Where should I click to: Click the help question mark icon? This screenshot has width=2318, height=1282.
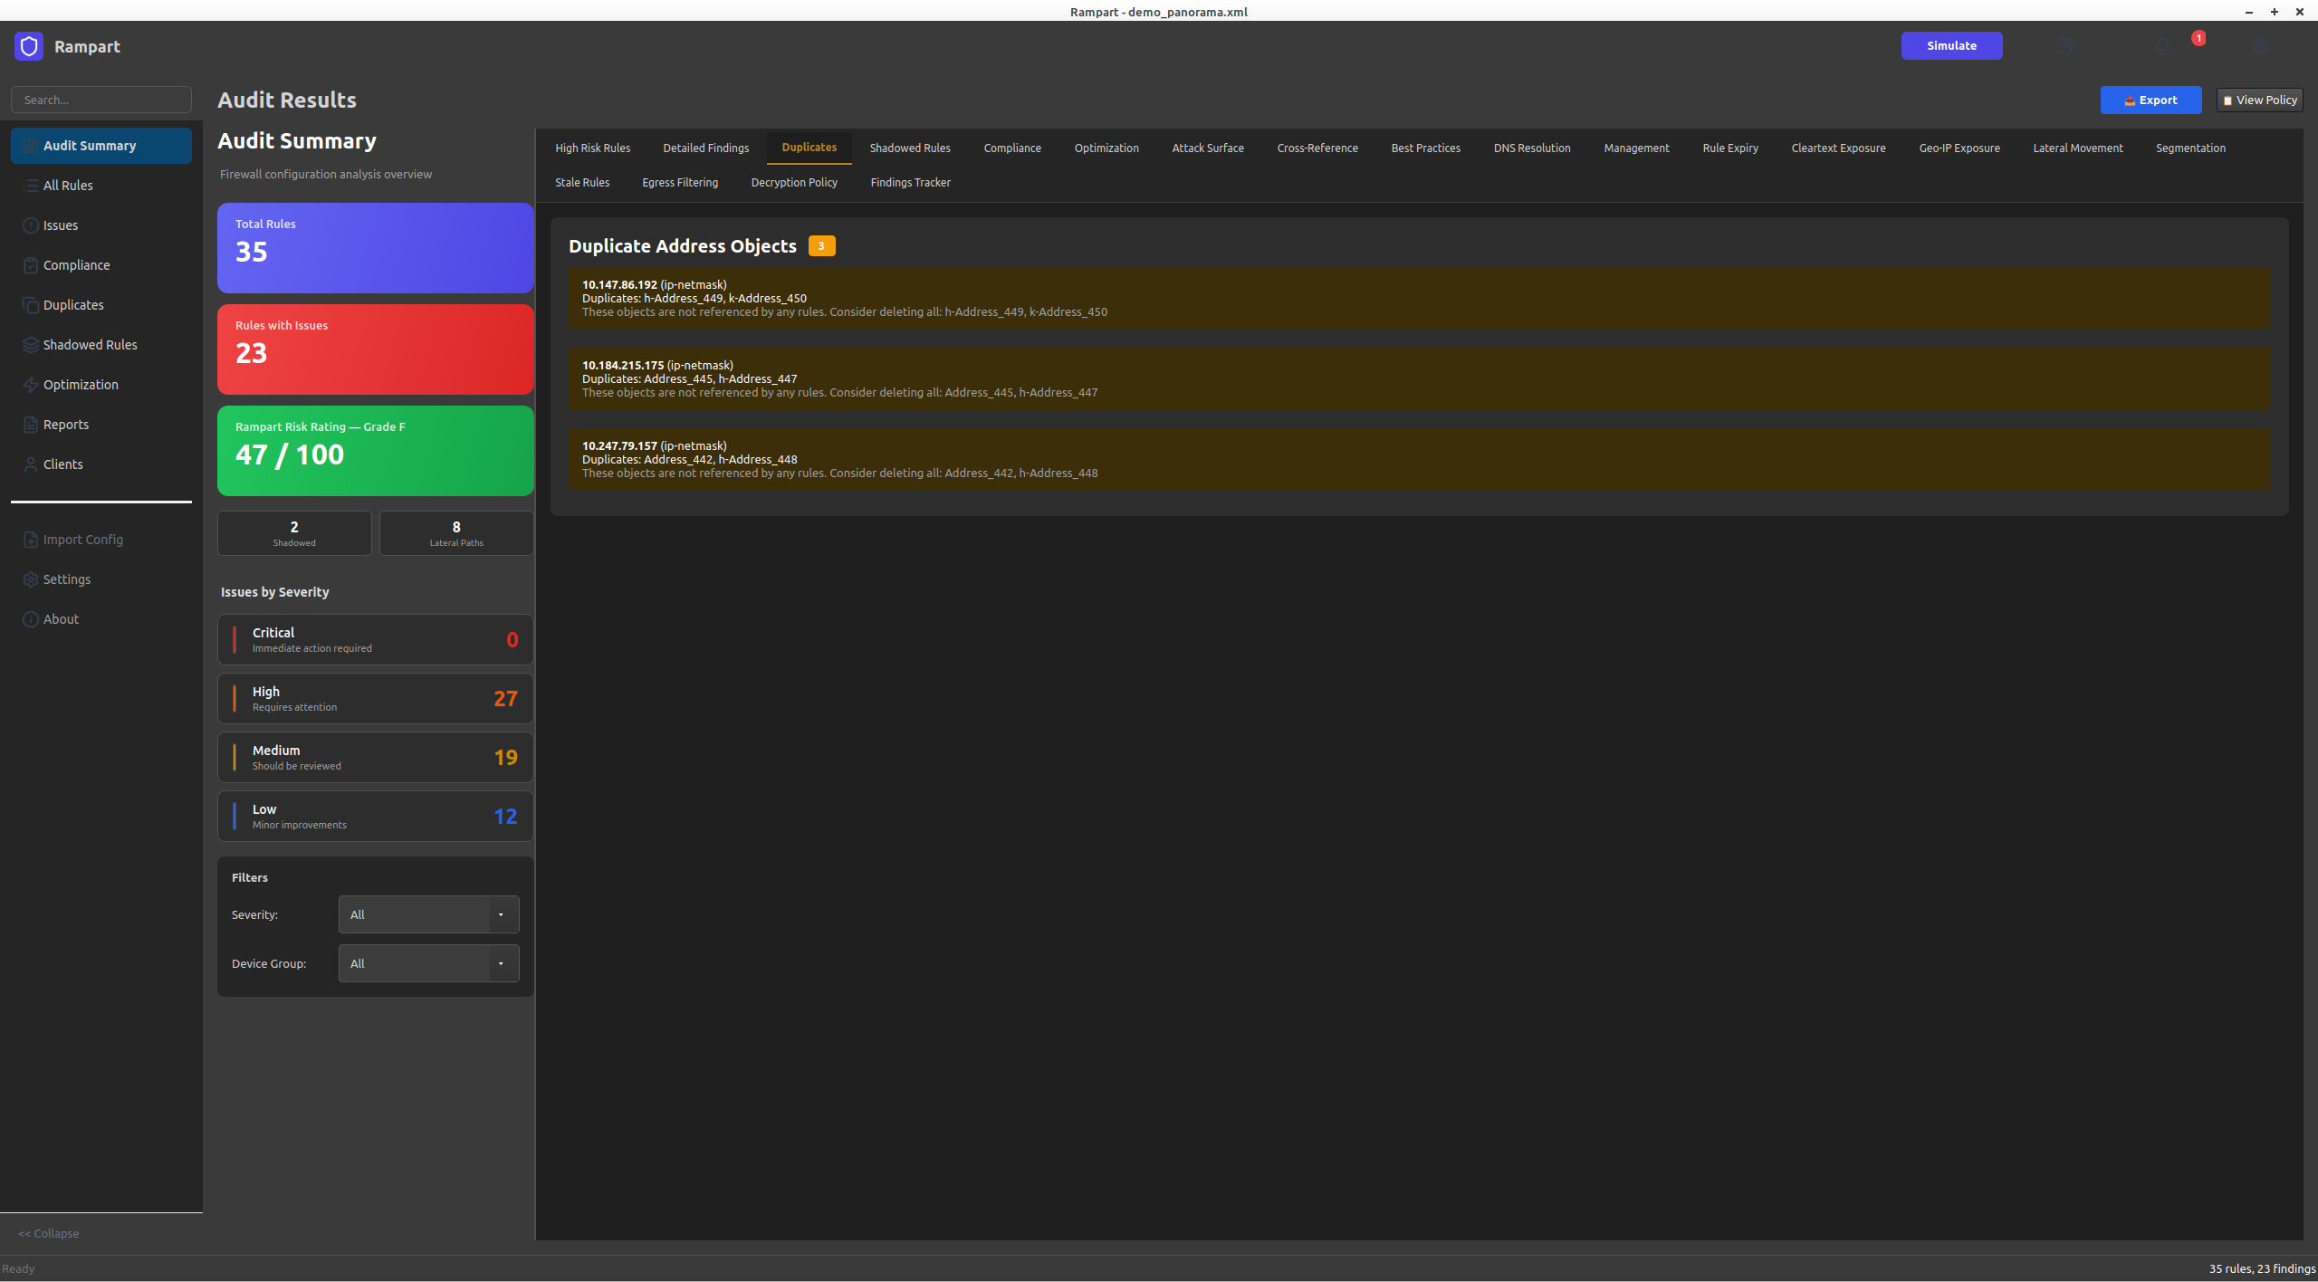[x=2064, y=46]
